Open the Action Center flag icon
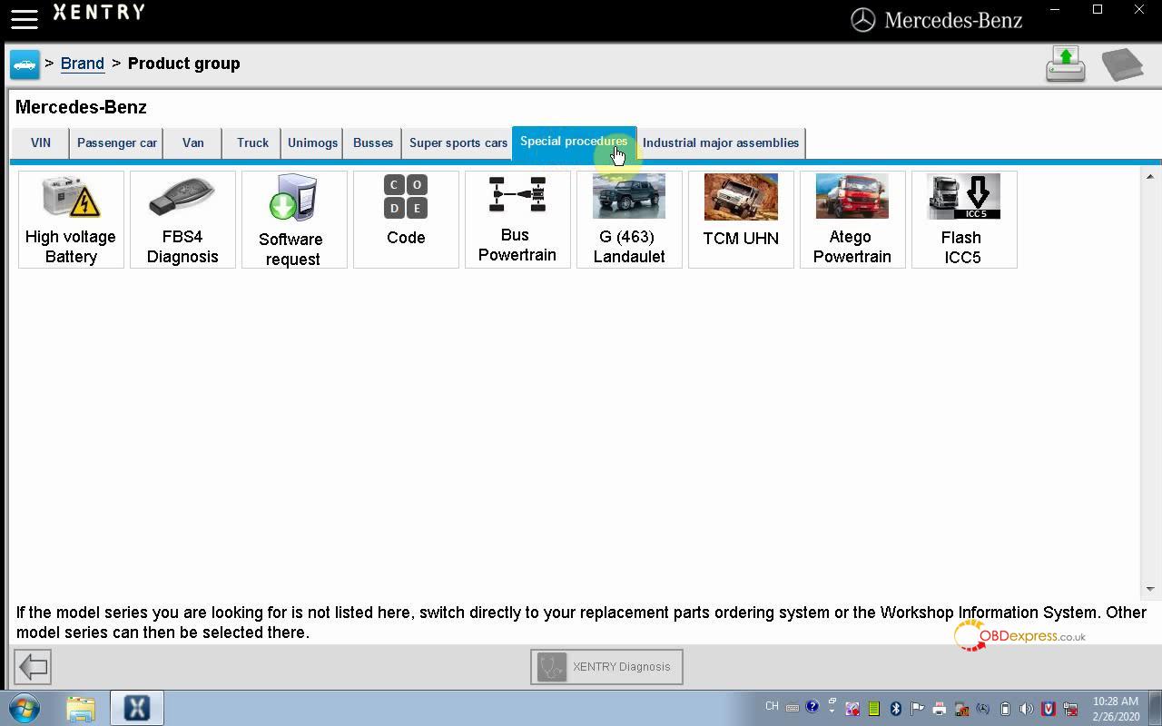The image size is (1162, 726). coord(917,709)
